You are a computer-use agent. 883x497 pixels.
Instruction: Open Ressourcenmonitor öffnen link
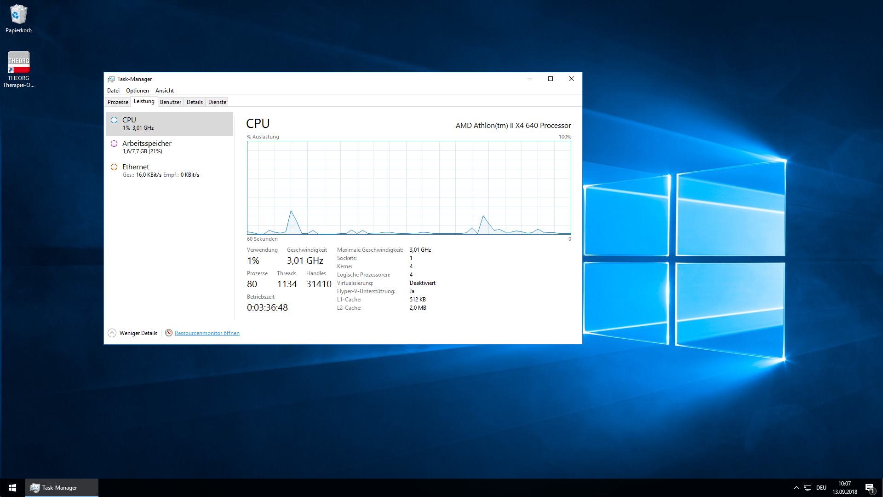point(207,333)
